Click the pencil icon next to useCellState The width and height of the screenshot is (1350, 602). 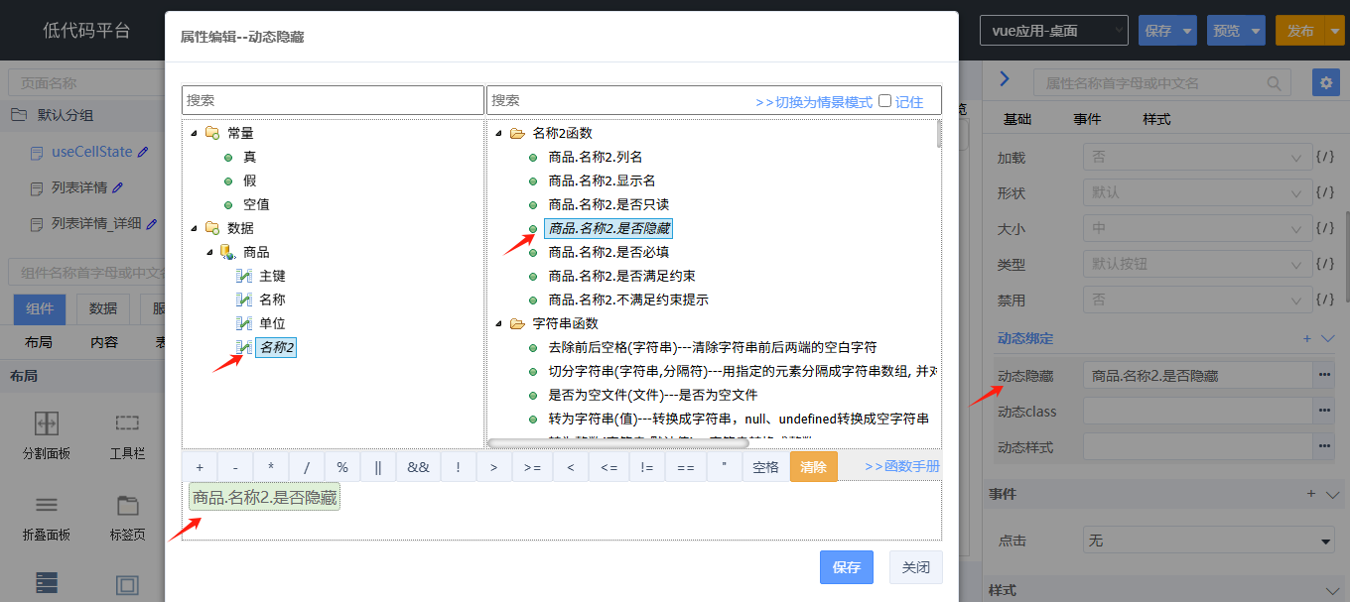[143, 152]
